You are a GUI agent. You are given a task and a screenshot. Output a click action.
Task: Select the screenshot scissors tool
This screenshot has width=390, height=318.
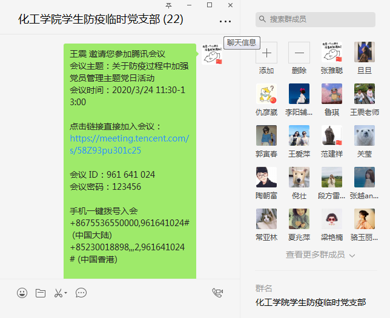pyautogui.click(x=58, y=293)
